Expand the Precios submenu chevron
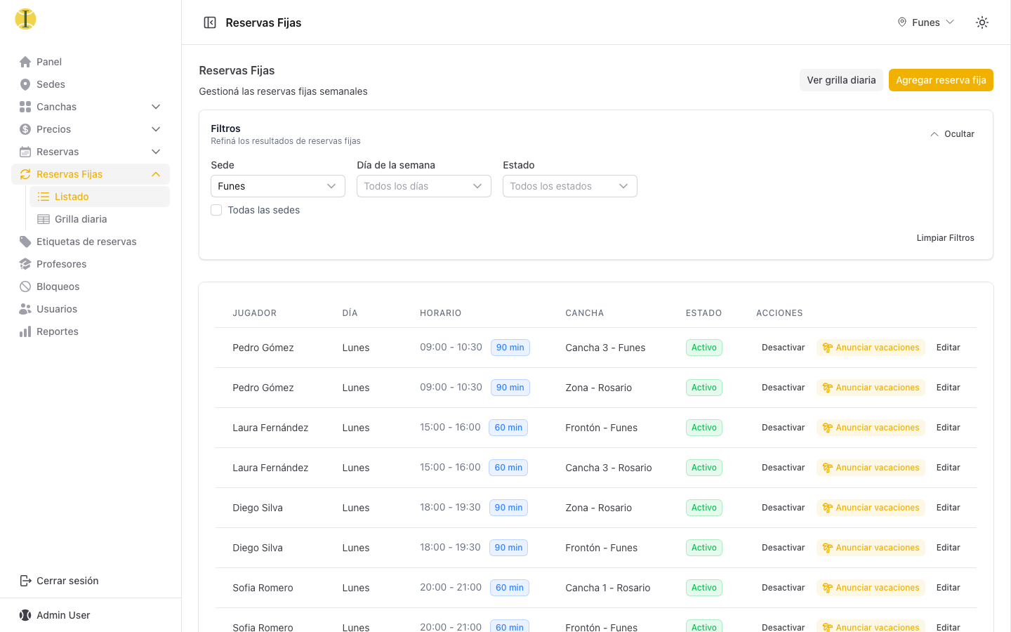Screen dimensions: 1011x632 (x=156, y=129)
